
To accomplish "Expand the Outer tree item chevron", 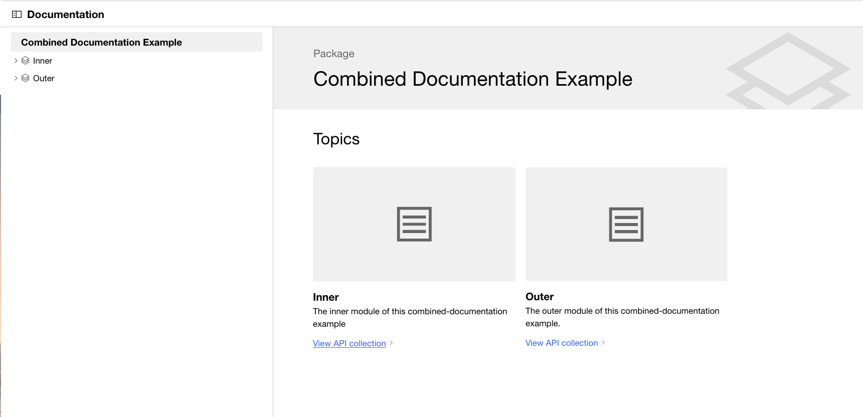I will point(16,78).
